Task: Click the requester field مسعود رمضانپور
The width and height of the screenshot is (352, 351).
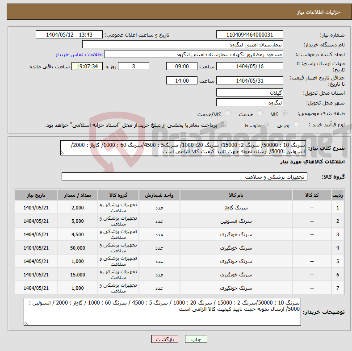Action: pyautogui.click(x=194, y=54)
